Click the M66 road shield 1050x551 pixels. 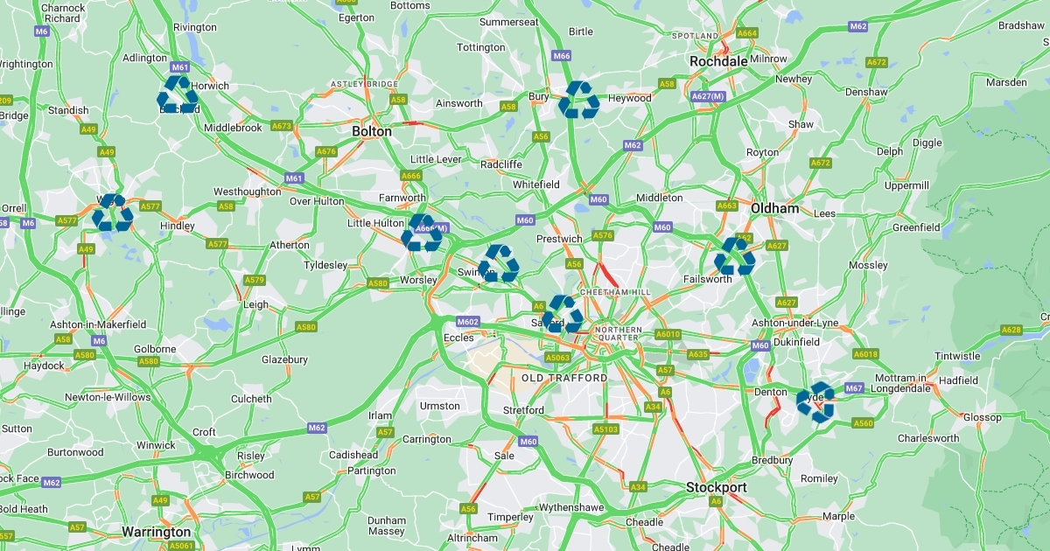pos(562,55)
